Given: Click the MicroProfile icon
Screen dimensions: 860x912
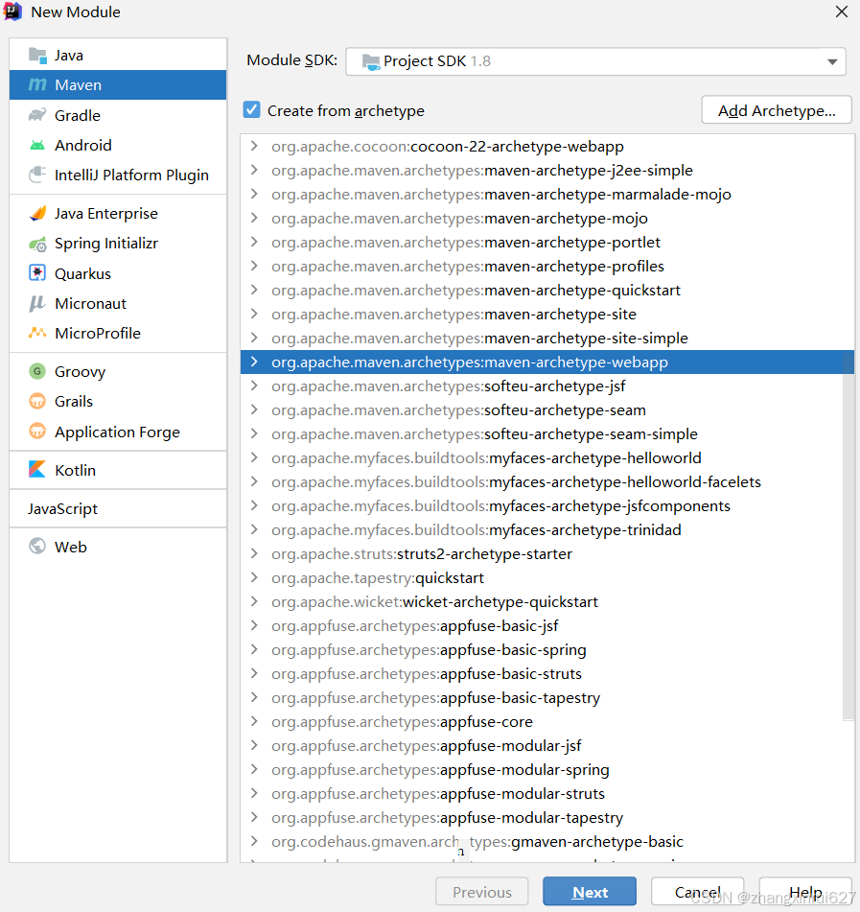Looking at the screenshot, I should (x=37, y=333).
